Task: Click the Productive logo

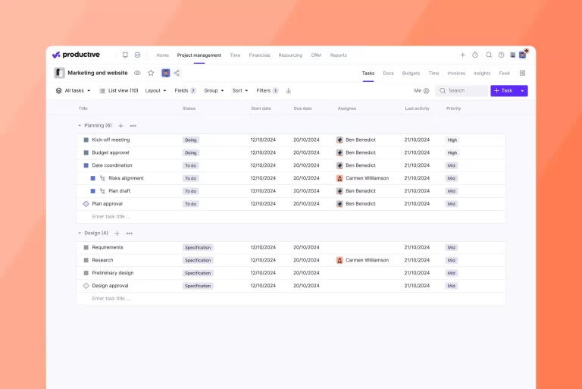Action: [x=76, y=55]
